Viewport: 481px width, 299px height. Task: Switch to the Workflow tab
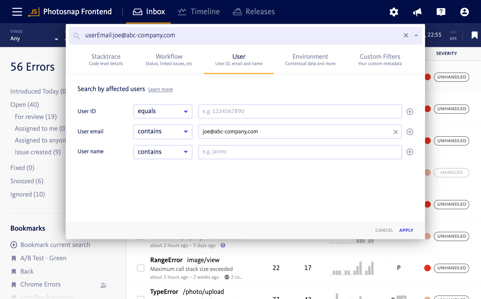tap(169, 59)
